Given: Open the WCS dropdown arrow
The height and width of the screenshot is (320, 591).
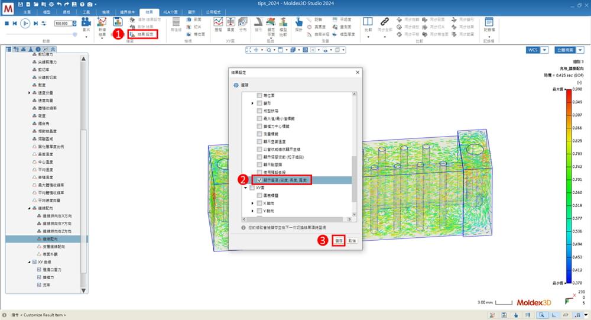Looking at the screenshot, I should [545, 50].
